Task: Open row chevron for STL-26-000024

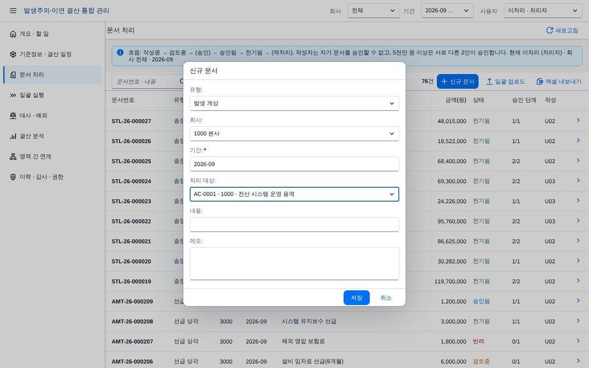Action: coord(578,180)
